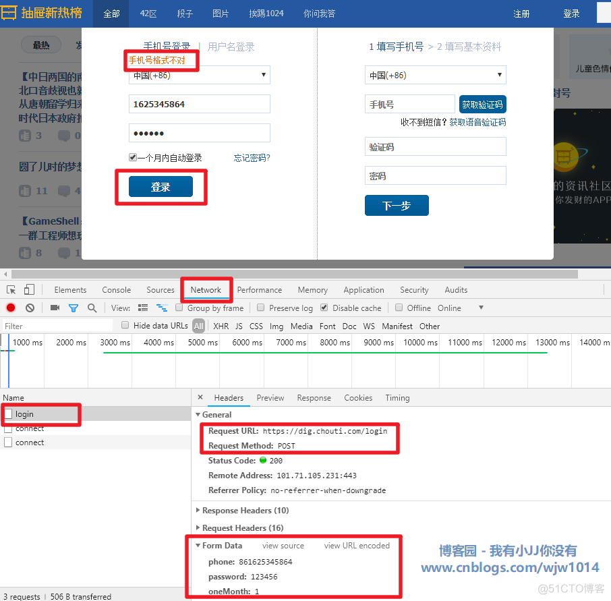Open the 中国(+86) country code dropdown
The height and width of the screenshot is (601, 611).
[x=198, y=75]
